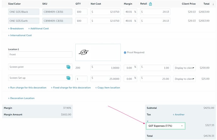Click the down arrow next to Total
217x140 pixels.
(x=213, y=4)
